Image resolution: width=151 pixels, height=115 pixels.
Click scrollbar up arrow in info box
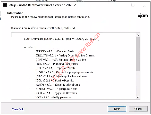pyautogui.click(x=138, y=35)
